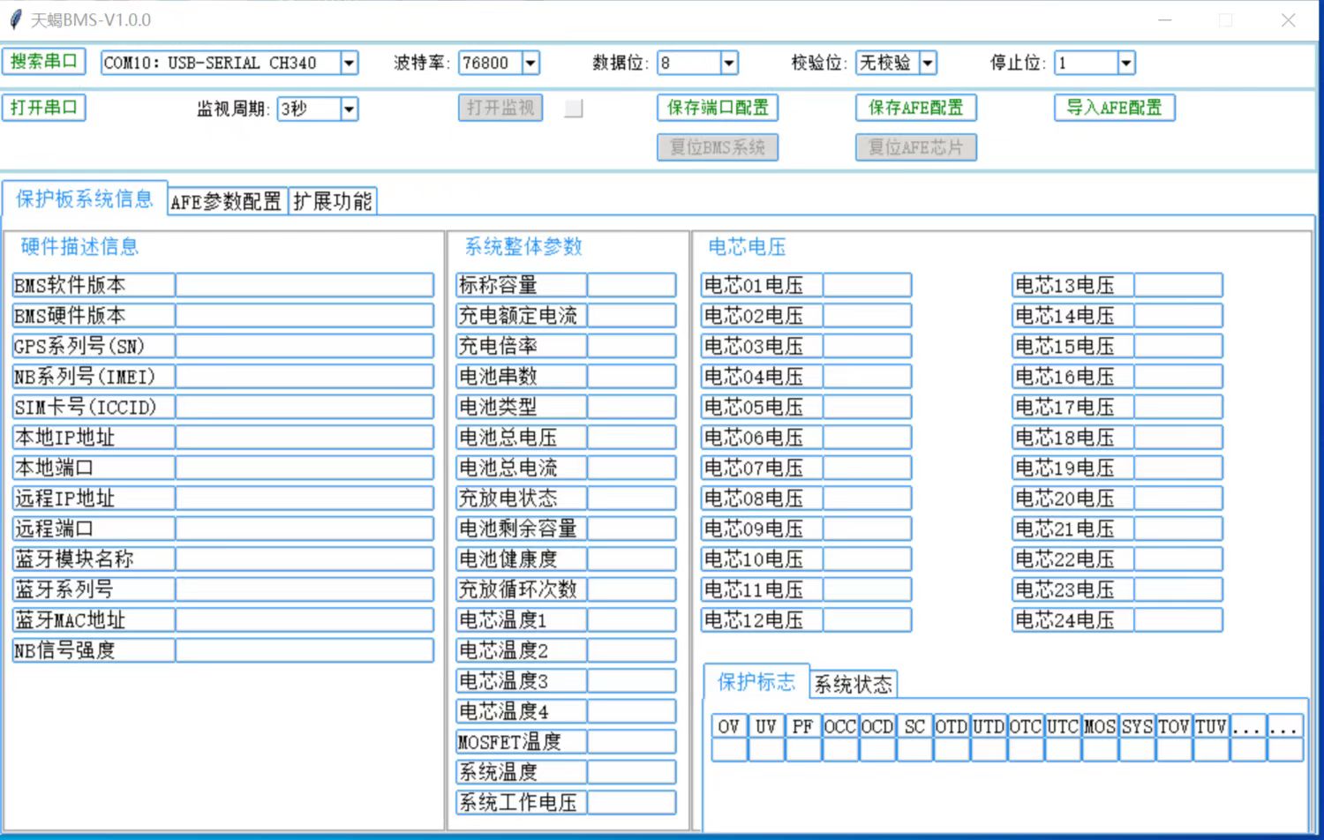Image resolution: width=1324 pixels, height=840 pixels.
Task: Click the feather app icon in title bar
Action: (x=15, y=19)
